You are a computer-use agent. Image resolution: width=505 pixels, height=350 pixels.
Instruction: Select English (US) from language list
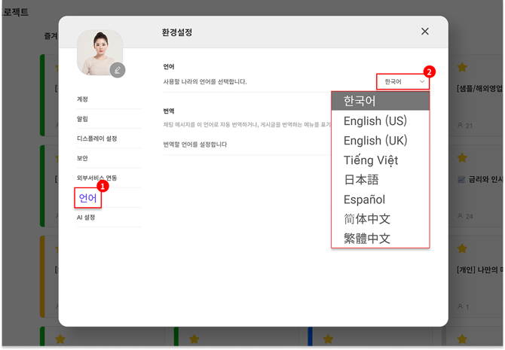(x=375, y=120)
